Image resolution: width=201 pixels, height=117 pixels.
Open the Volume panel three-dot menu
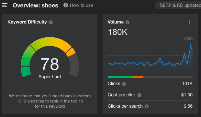click(x=190, y=22)
